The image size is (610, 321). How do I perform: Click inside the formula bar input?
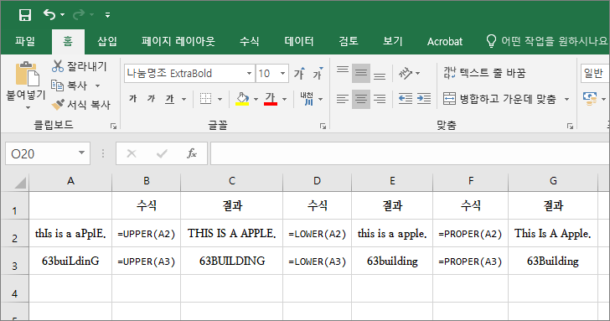(410, 153)
